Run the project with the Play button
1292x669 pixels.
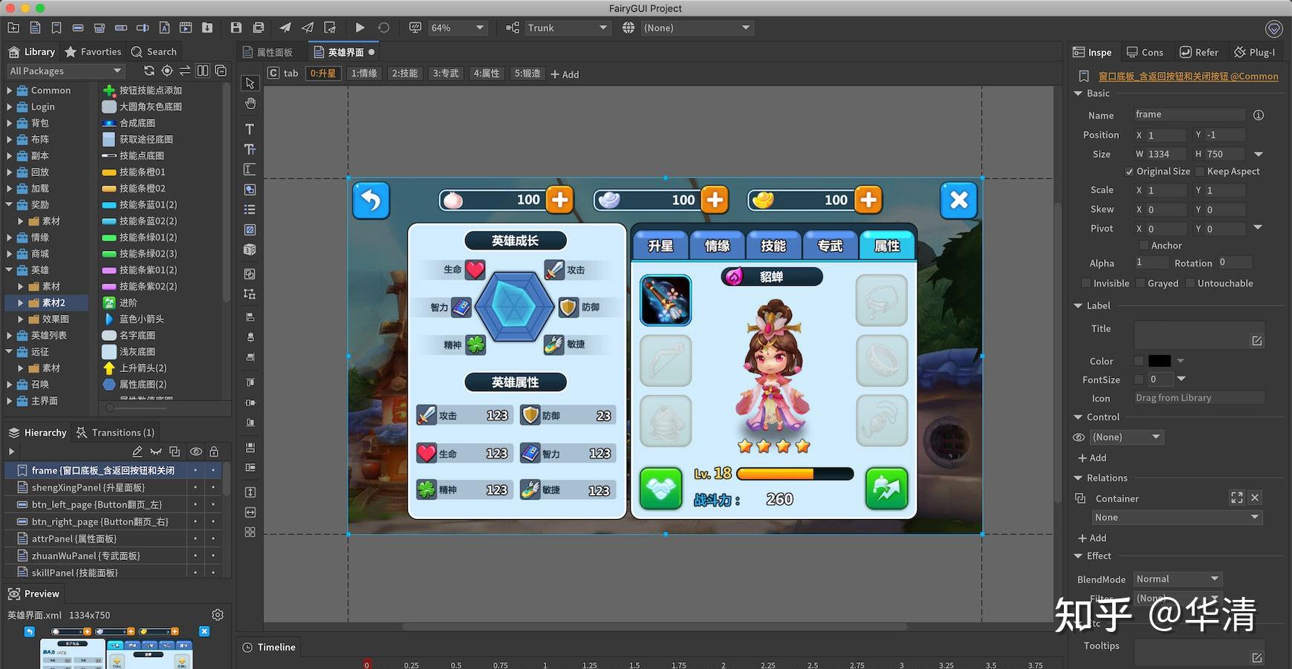pos(360,27)
